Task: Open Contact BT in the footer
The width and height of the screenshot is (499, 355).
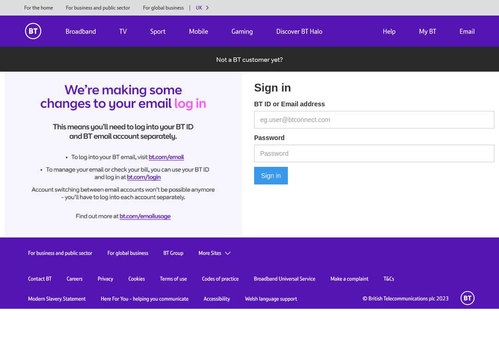Action: tap(40, 279)
